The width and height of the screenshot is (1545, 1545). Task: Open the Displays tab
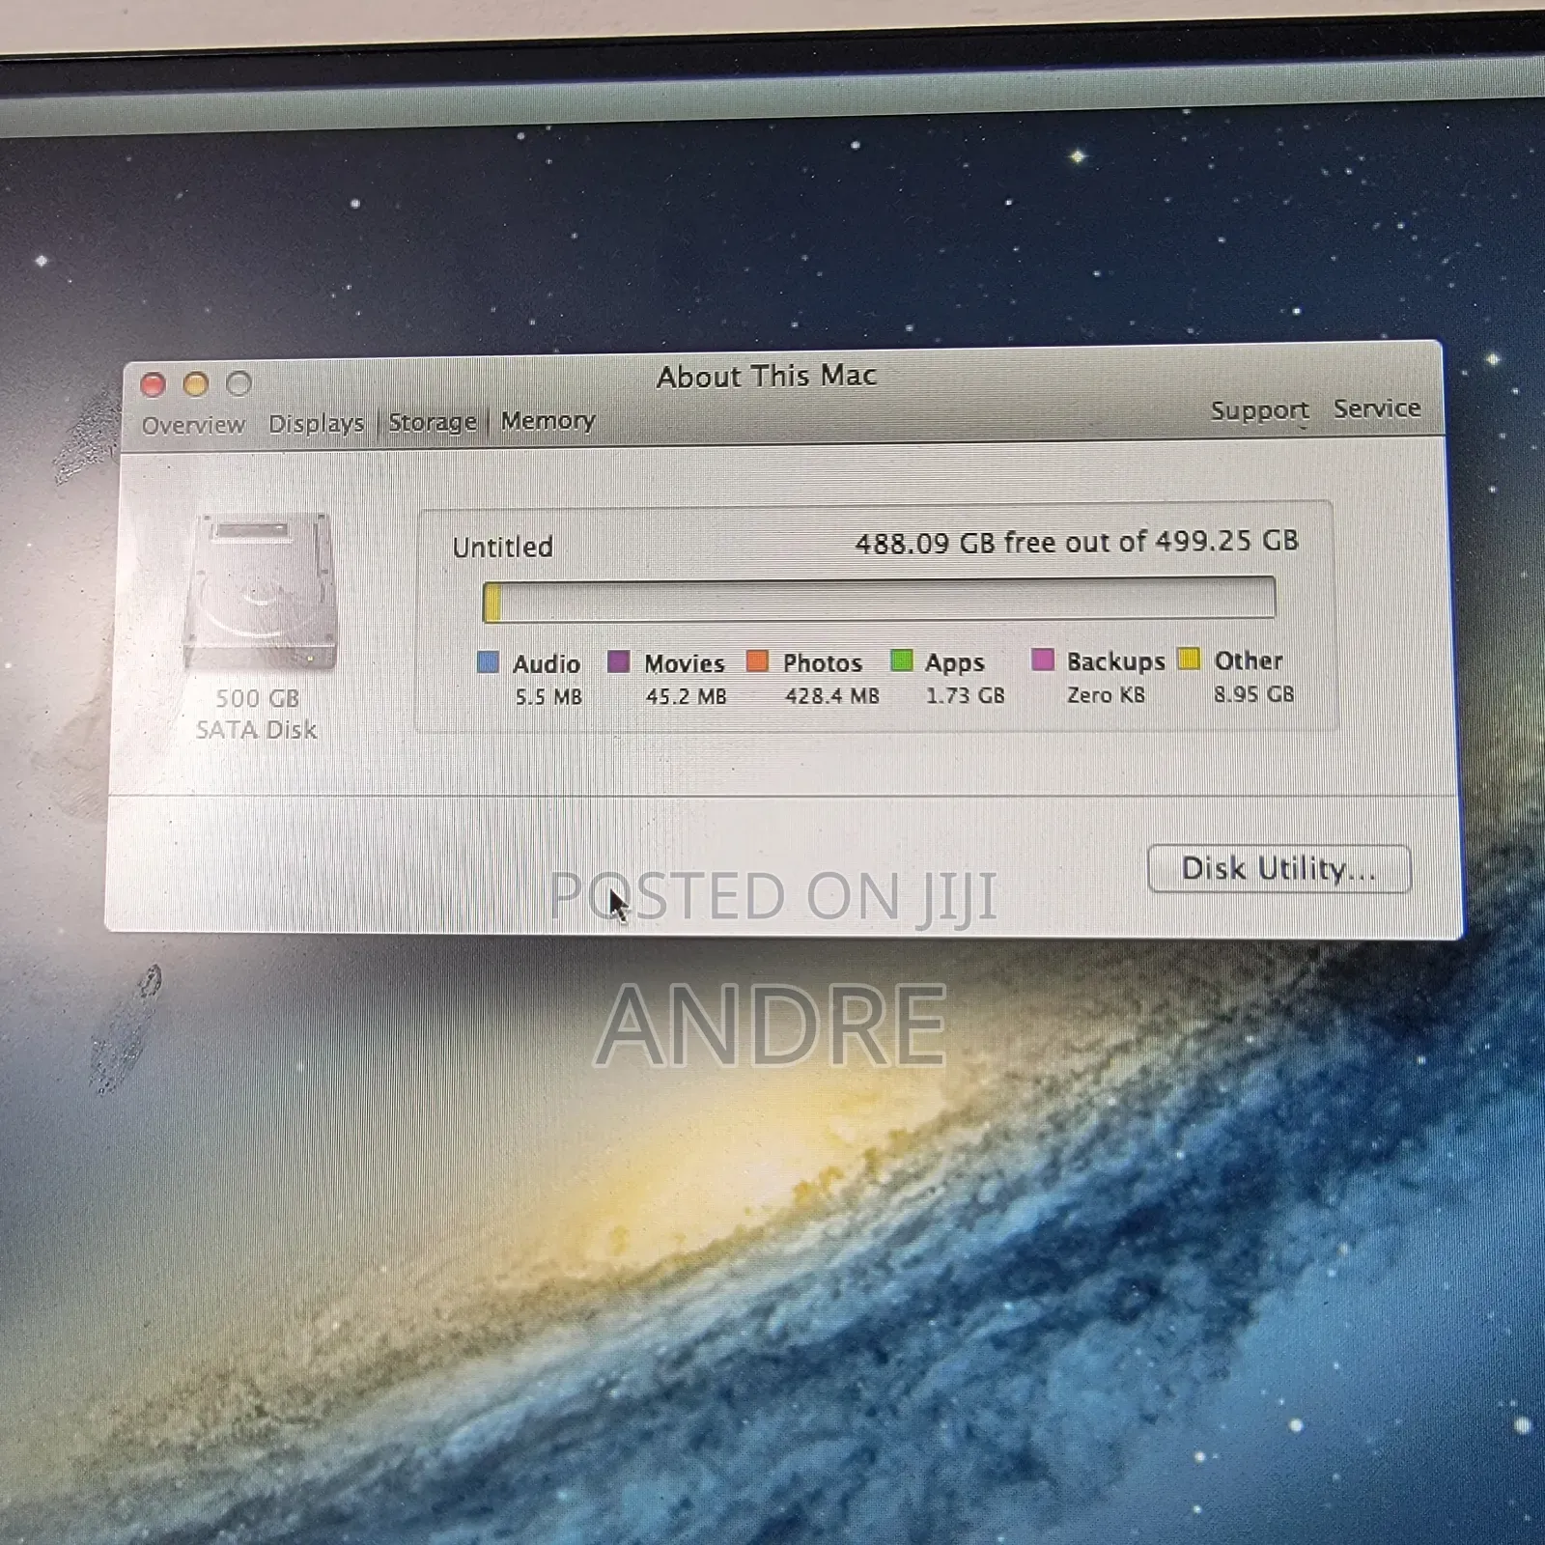(x=316, y=424)
